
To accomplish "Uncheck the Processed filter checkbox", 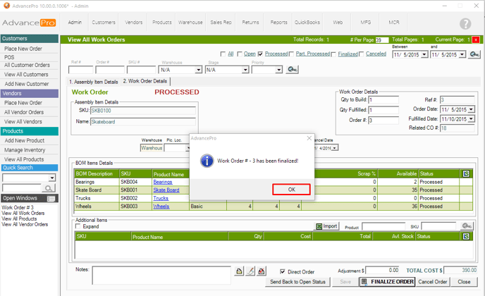I will tap(261, 54).
